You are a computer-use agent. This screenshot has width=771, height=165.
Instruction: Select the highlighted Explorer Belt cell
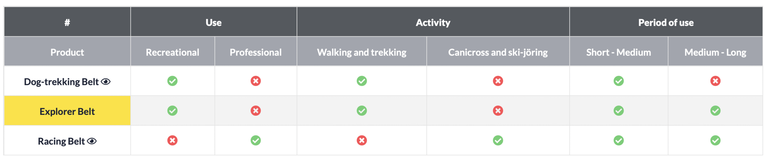tap(67, 111)
